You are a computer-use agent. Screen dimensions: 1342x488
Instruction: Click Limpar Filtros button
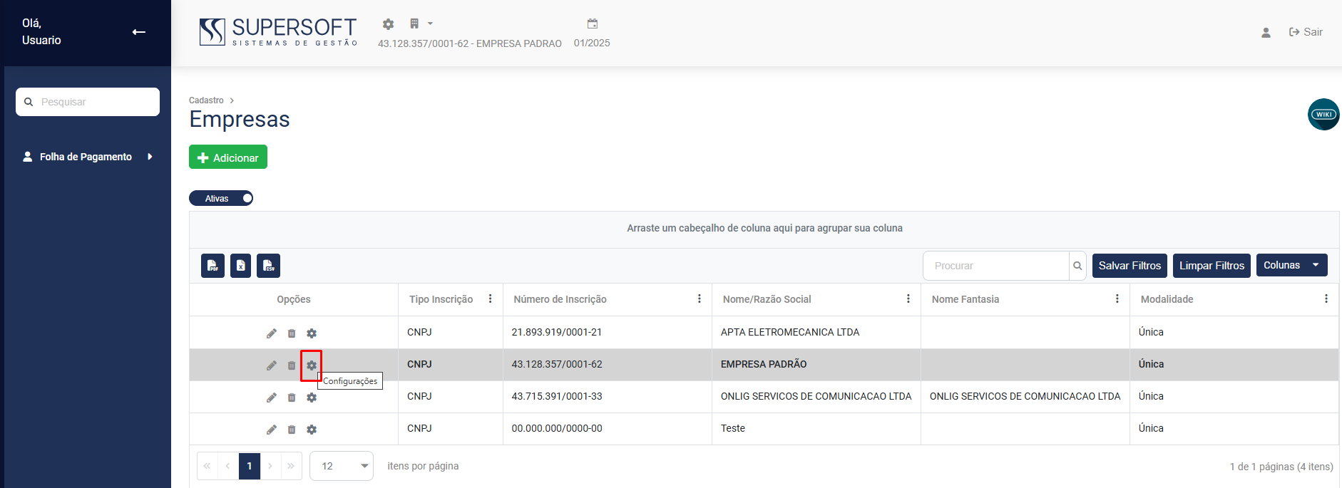1211,266
